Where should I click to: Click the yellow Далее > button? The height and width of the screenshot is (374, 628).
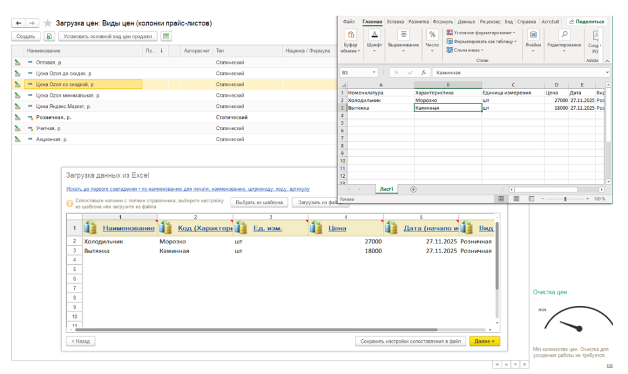tap(484, 342)
